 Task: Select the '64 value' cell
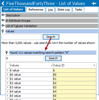tap(31, 92)
